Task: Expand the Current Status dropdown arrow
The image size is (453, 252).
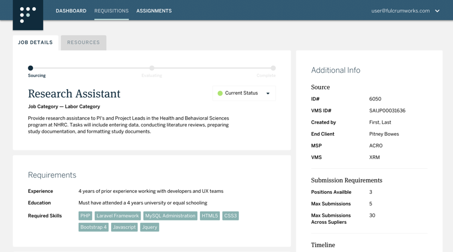Action: coord(268,93)
